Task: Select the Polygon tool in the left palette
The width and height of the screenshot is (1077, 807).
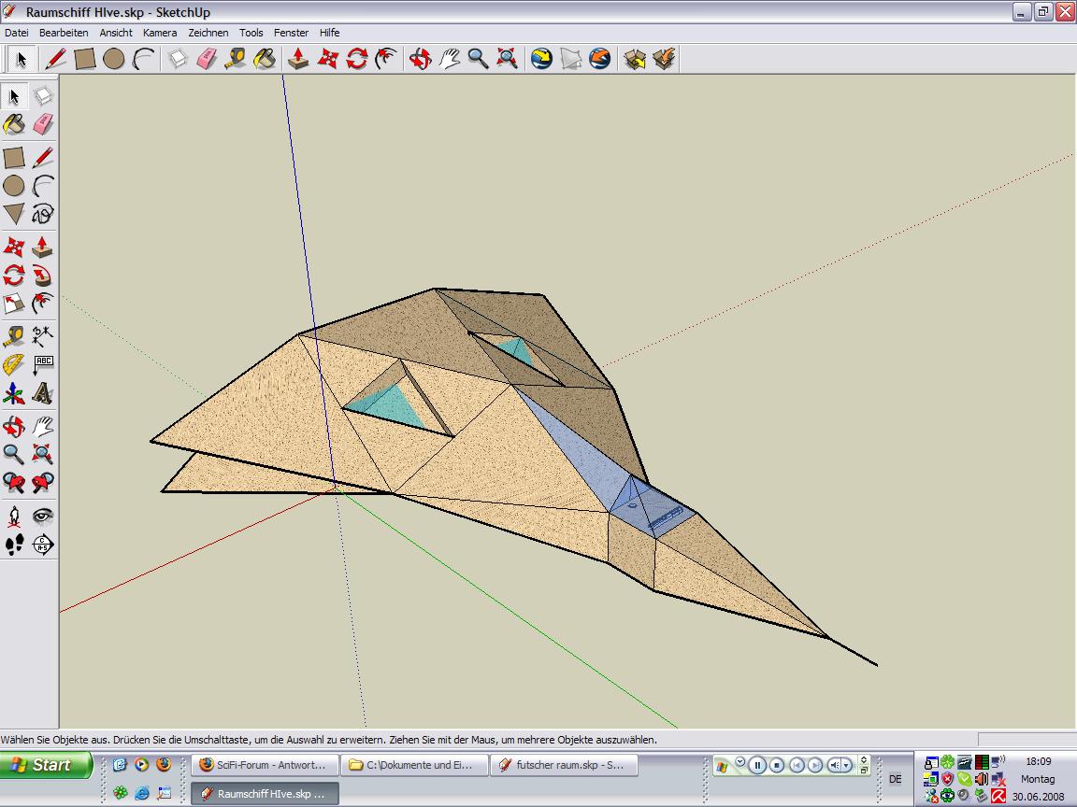Action: pyautogui.click(x=14, y=214)
